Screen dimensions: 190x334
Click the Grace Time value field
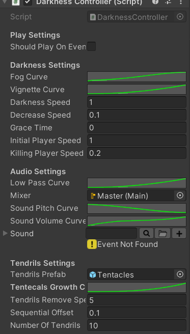click(x=137, y=128)
